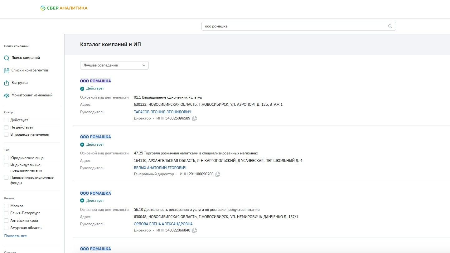This screenshot has width=450, height=253.
Task: Check Паевые инвестиционные фонды filter
Action: pyautogui.click(x=6, y=178)
